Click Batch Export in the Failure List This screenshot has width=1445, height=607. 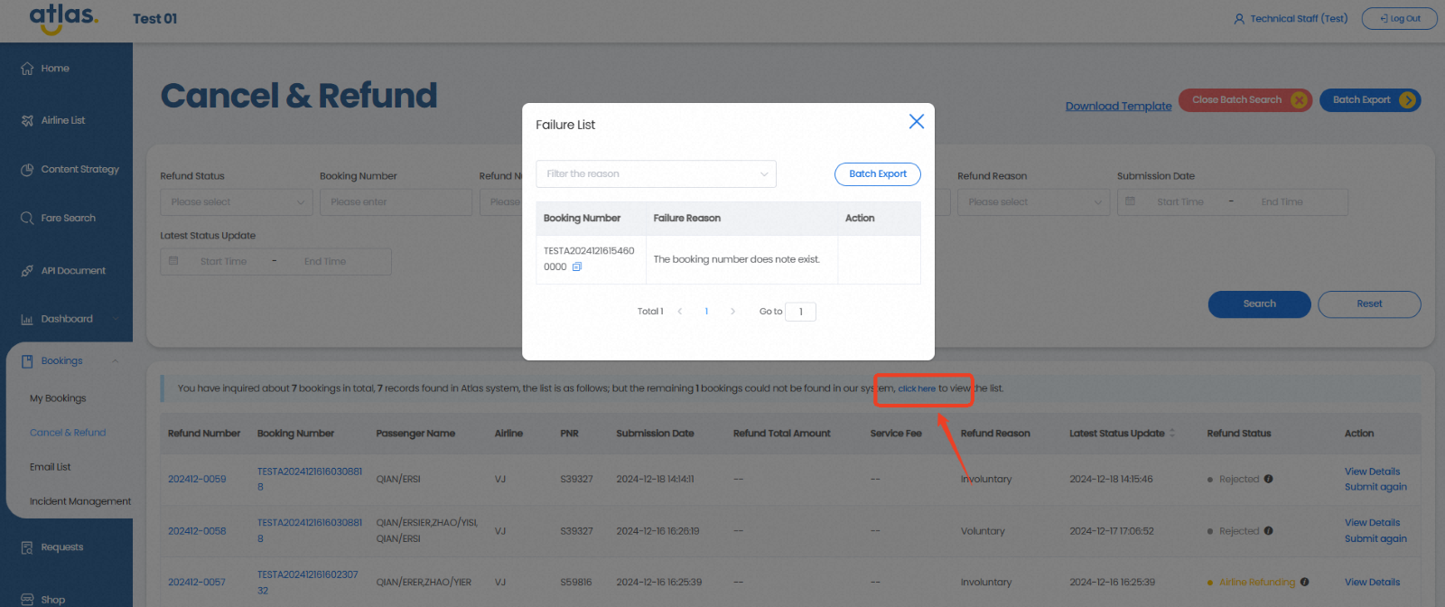pyautogui.click(x=877, y=173)
